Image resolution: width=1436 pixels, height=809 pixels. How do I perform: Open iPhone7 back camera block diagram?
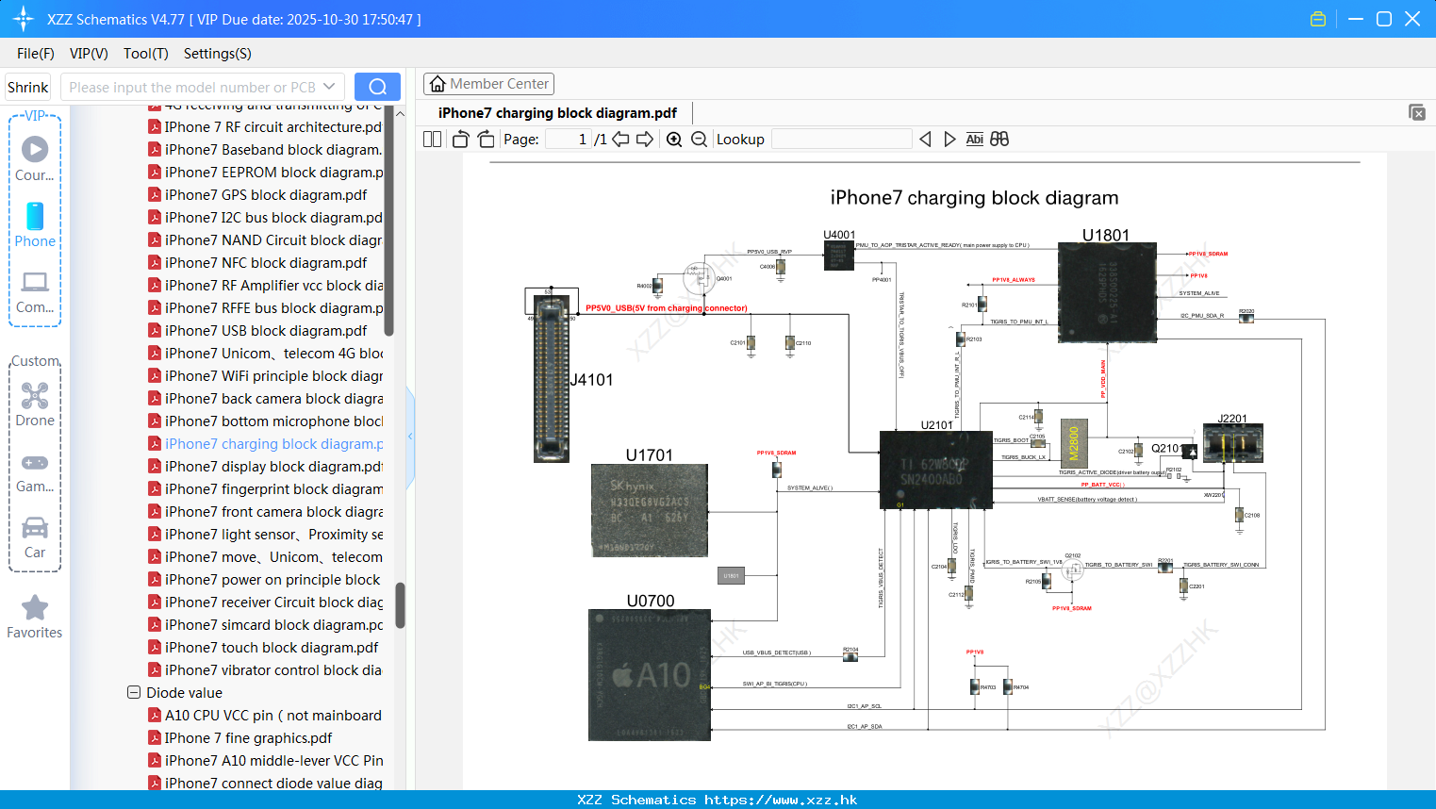pyautogui.click(x=273, y=399)
